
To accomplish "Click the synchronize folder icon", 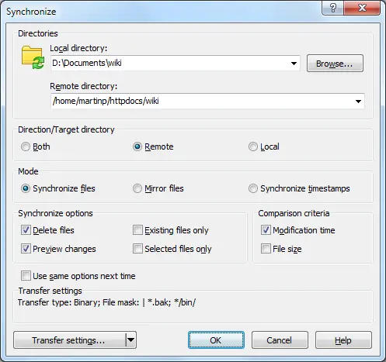I will (33, 57).
